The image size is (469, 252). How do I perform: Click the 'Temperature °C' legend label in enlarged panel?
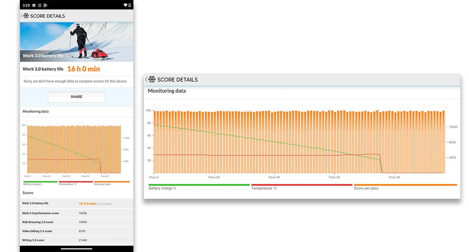click(x=264, y=188)
